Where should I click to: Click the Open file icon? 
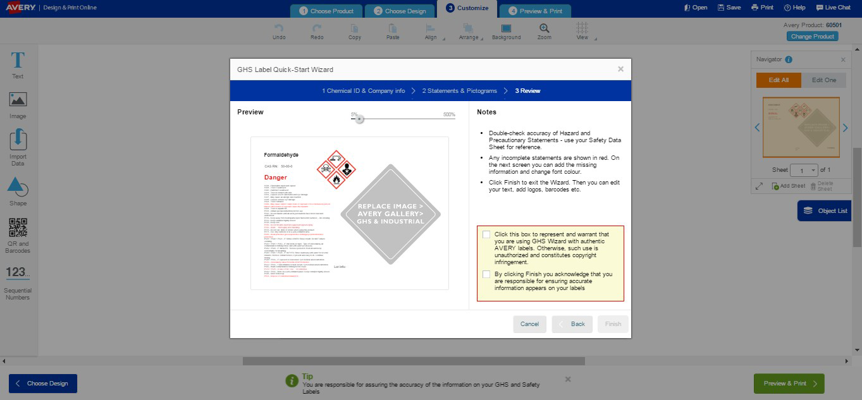[x=696, y=8]
